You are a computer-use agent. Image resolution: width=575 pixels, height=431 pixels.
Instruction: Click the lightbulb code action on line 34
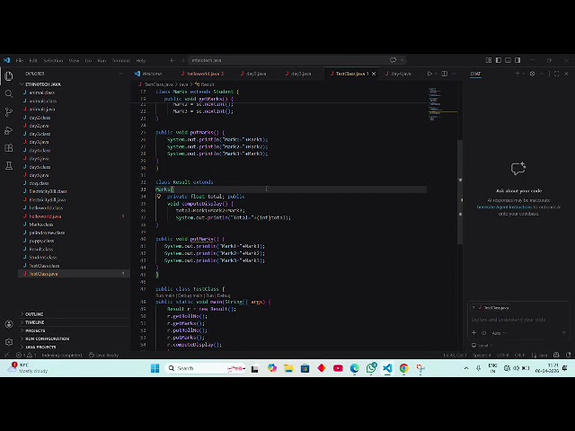click(159, 197)
